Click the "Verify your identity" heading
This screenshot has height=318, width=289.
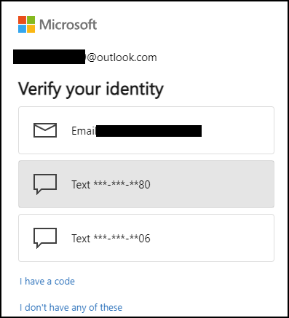tap(91, 90)
